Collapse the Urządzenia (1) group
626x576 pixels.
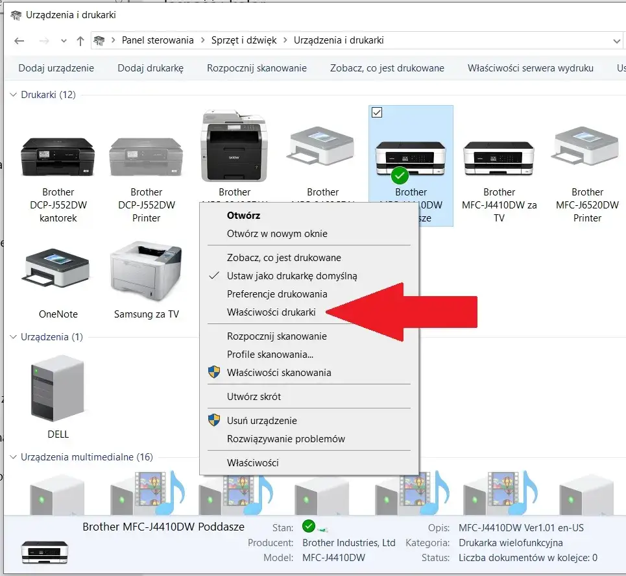pos(13,337)
